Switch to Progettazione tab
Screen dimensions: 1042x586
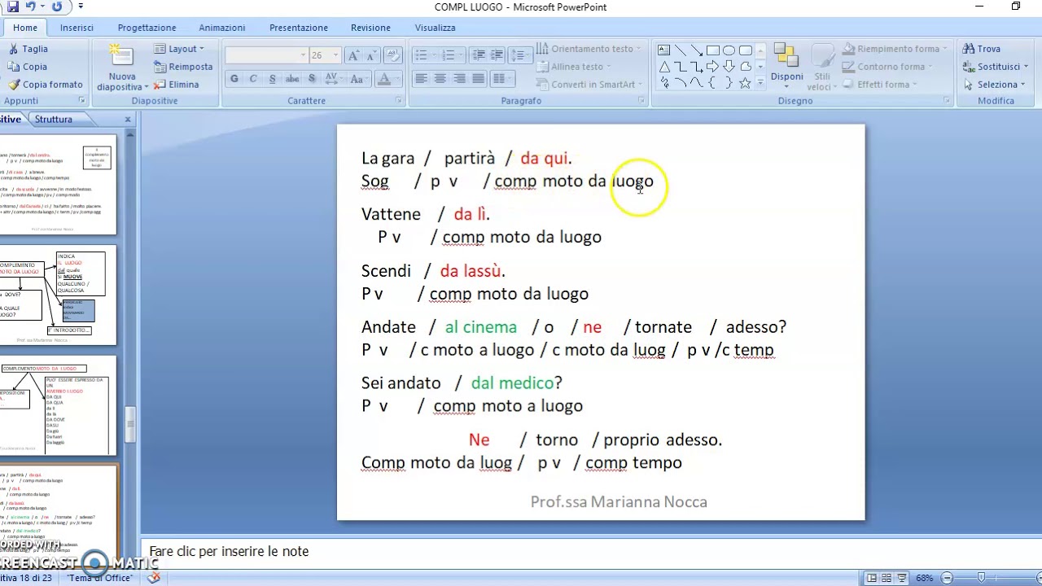point(147,28)
